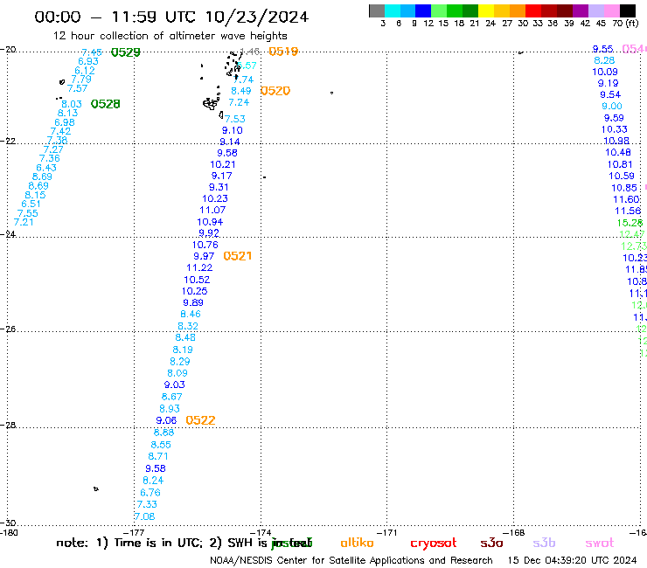Click the wave height value 8.49
647x568 pixels.
(x=241, y=91)
